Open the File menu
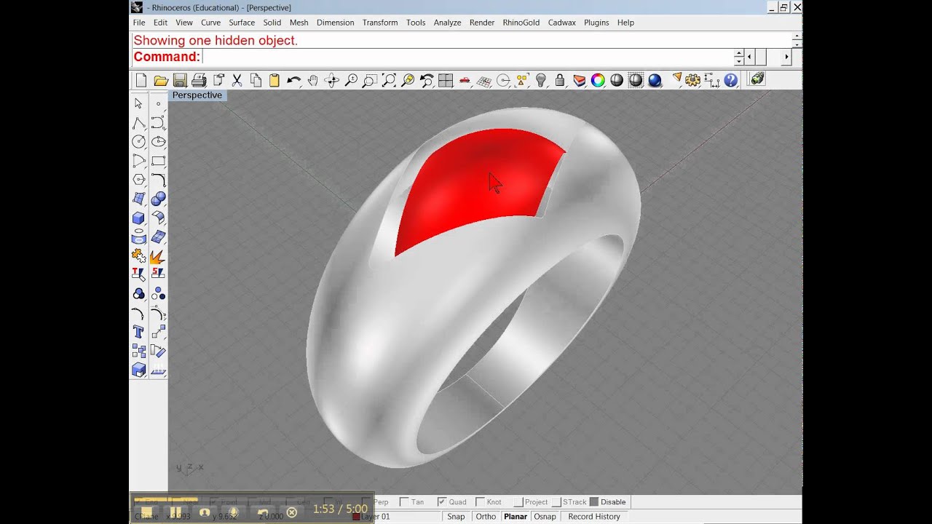932x524 pixels. click(139, 23)
